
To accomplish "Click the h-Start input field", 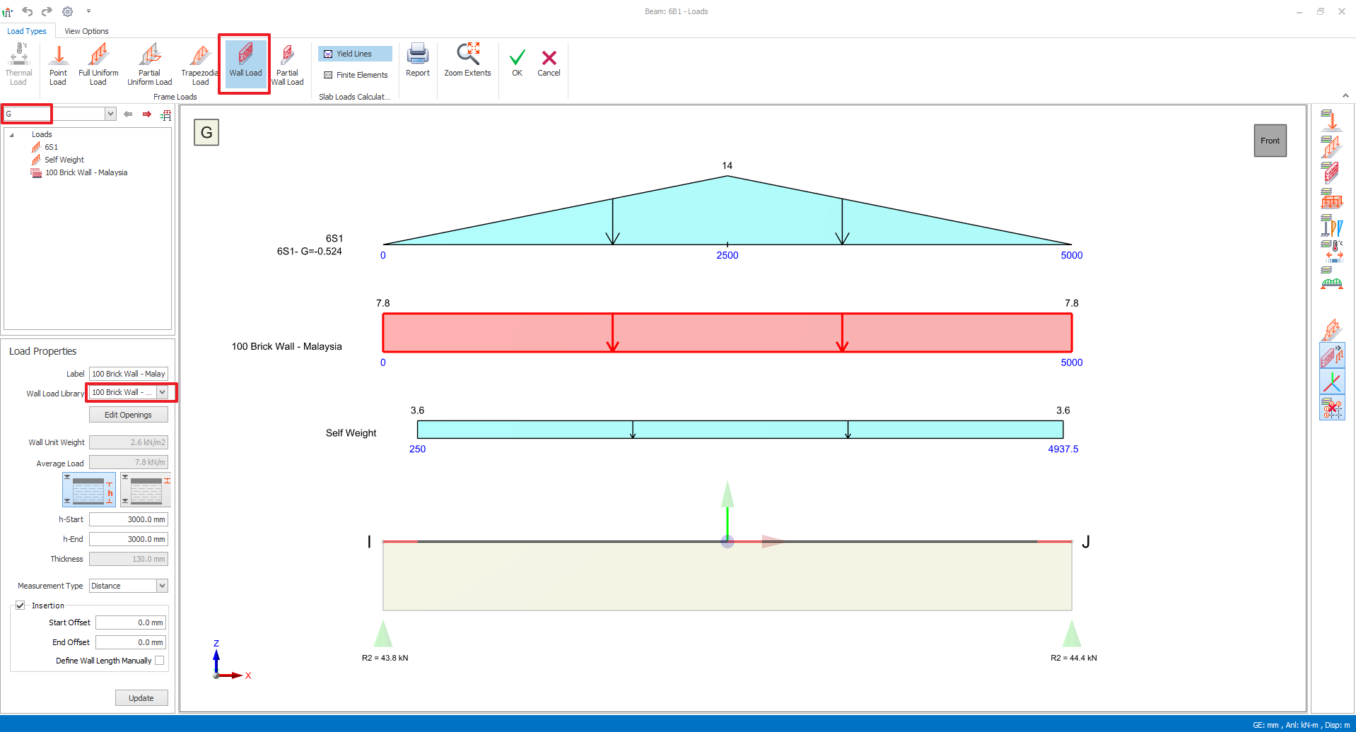I will click(x=129, y=519).
